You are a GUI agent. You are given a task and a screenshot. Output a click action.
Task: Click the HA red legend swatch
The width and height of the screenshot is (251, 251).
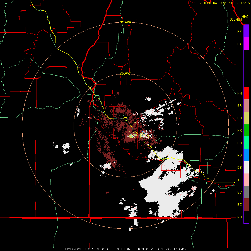(246, 93)
